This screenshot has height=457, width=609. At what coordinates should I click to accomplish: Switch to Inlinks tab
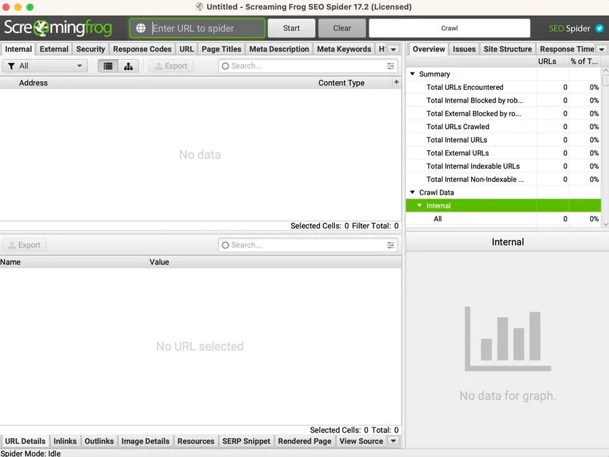(x=65, y=441)
